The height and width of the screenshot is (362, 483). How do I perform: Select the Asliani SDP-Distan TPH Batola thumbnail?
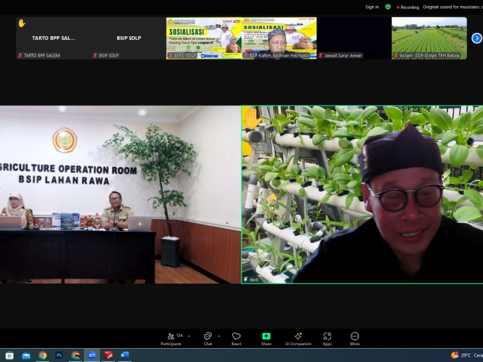click(429, 37)
